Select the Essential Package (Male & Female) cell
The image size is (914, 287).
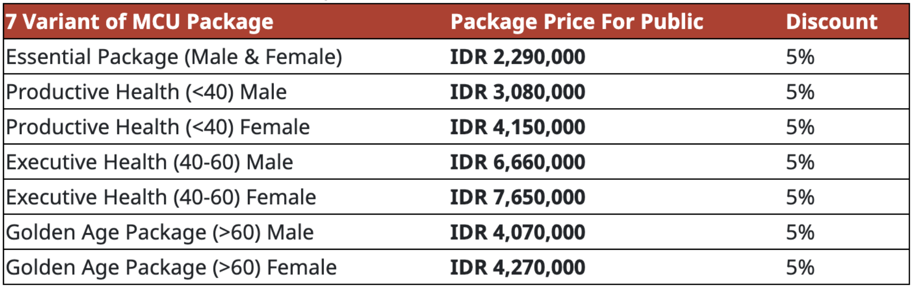(x=174, y=57)
